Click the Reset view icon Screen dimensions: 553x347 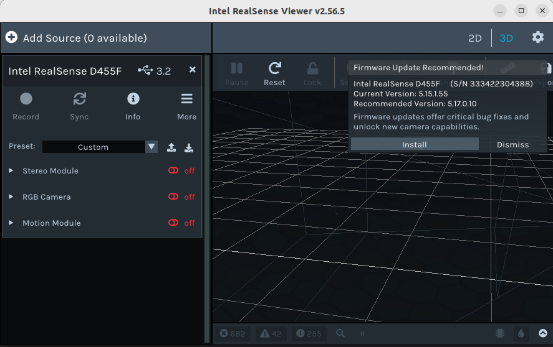tap(274, 68)
